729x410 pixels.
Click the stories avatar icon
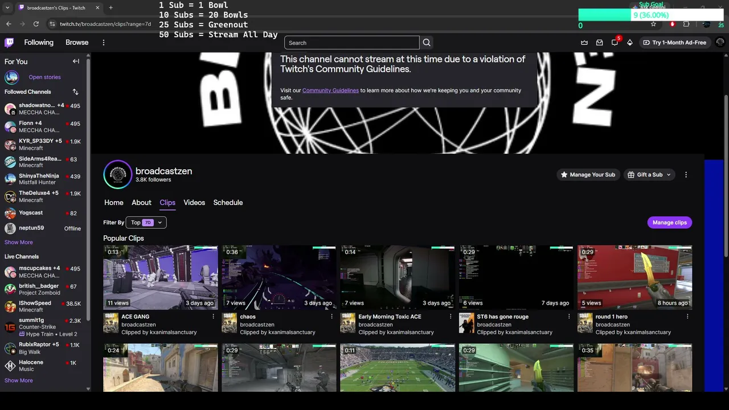(x=11, y=77)
